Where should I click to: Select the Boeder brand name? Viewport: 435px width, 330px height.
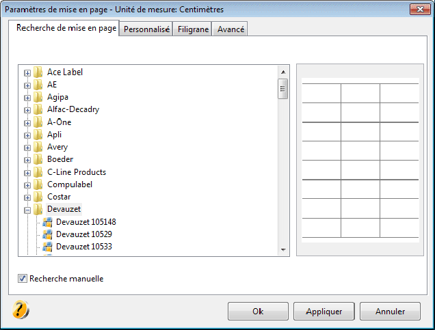point(60,159)
